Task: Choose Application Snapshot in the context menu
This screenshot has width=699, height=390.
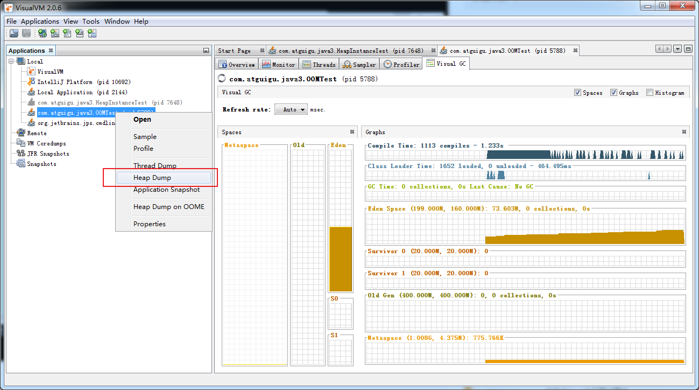Action: tap(164, 190)
